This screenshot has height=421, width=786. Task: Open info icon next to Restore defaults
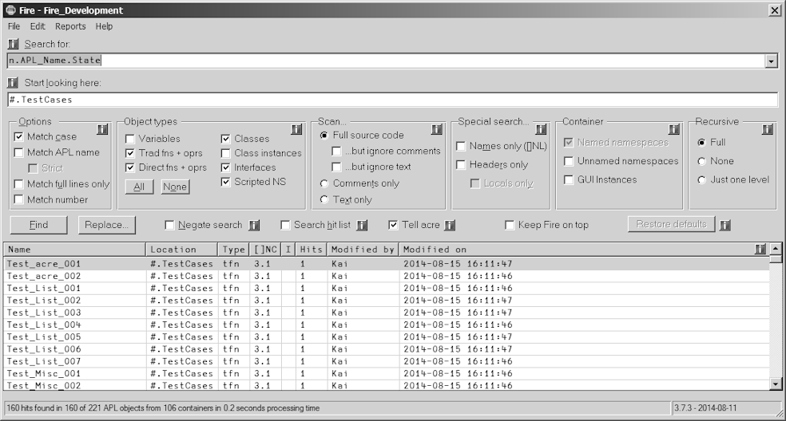tap(724, 226)
